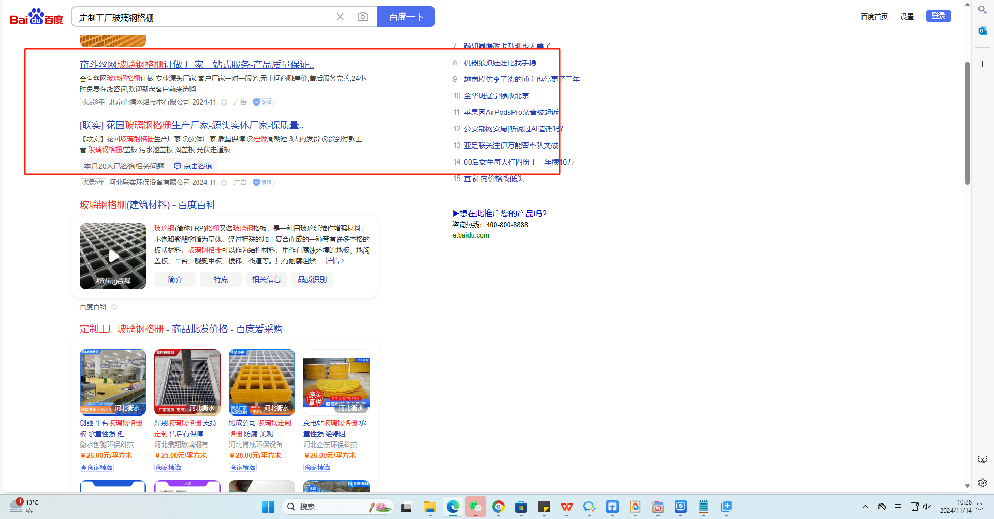Screen dimensions: 994x519
Task: Click the page's vertical scrollbar thumb
Action: (967, 123)
